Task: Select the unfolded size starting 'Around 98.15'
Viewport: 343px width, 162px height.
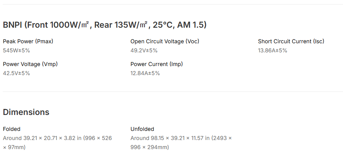Action: click(181, 138)
